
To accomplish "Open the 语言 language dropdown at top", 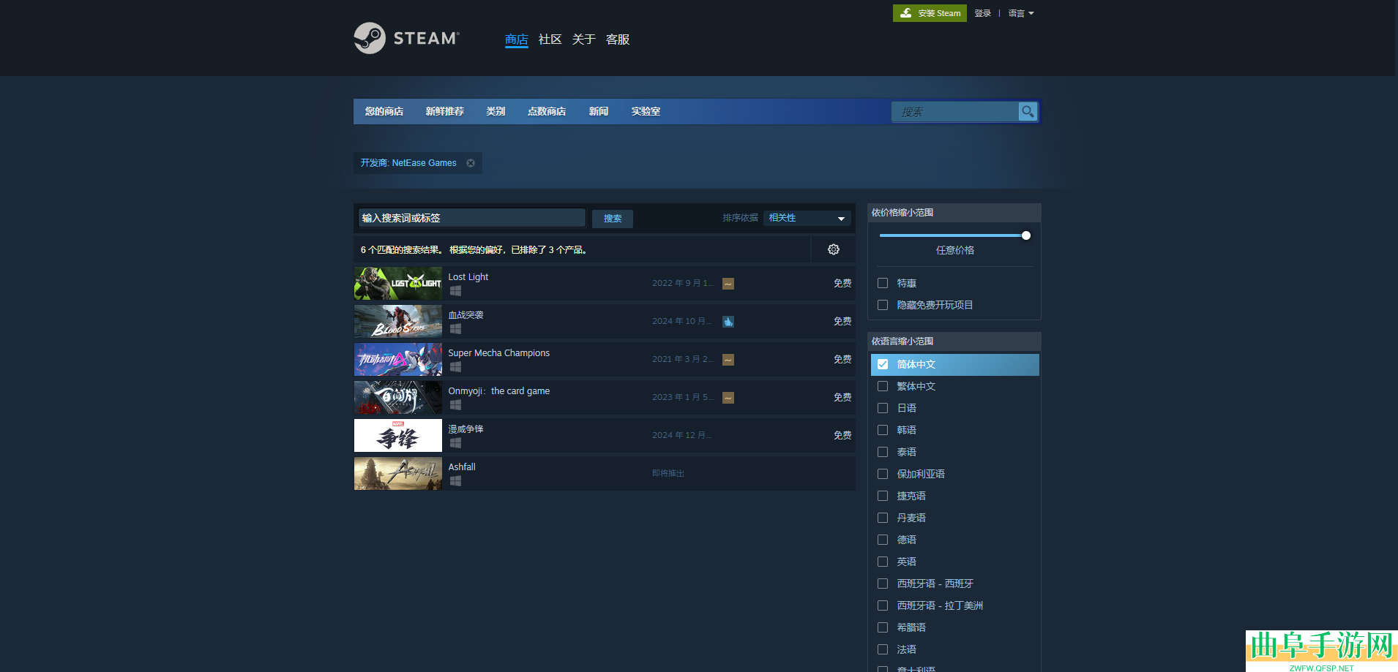I will point(1020,13).
